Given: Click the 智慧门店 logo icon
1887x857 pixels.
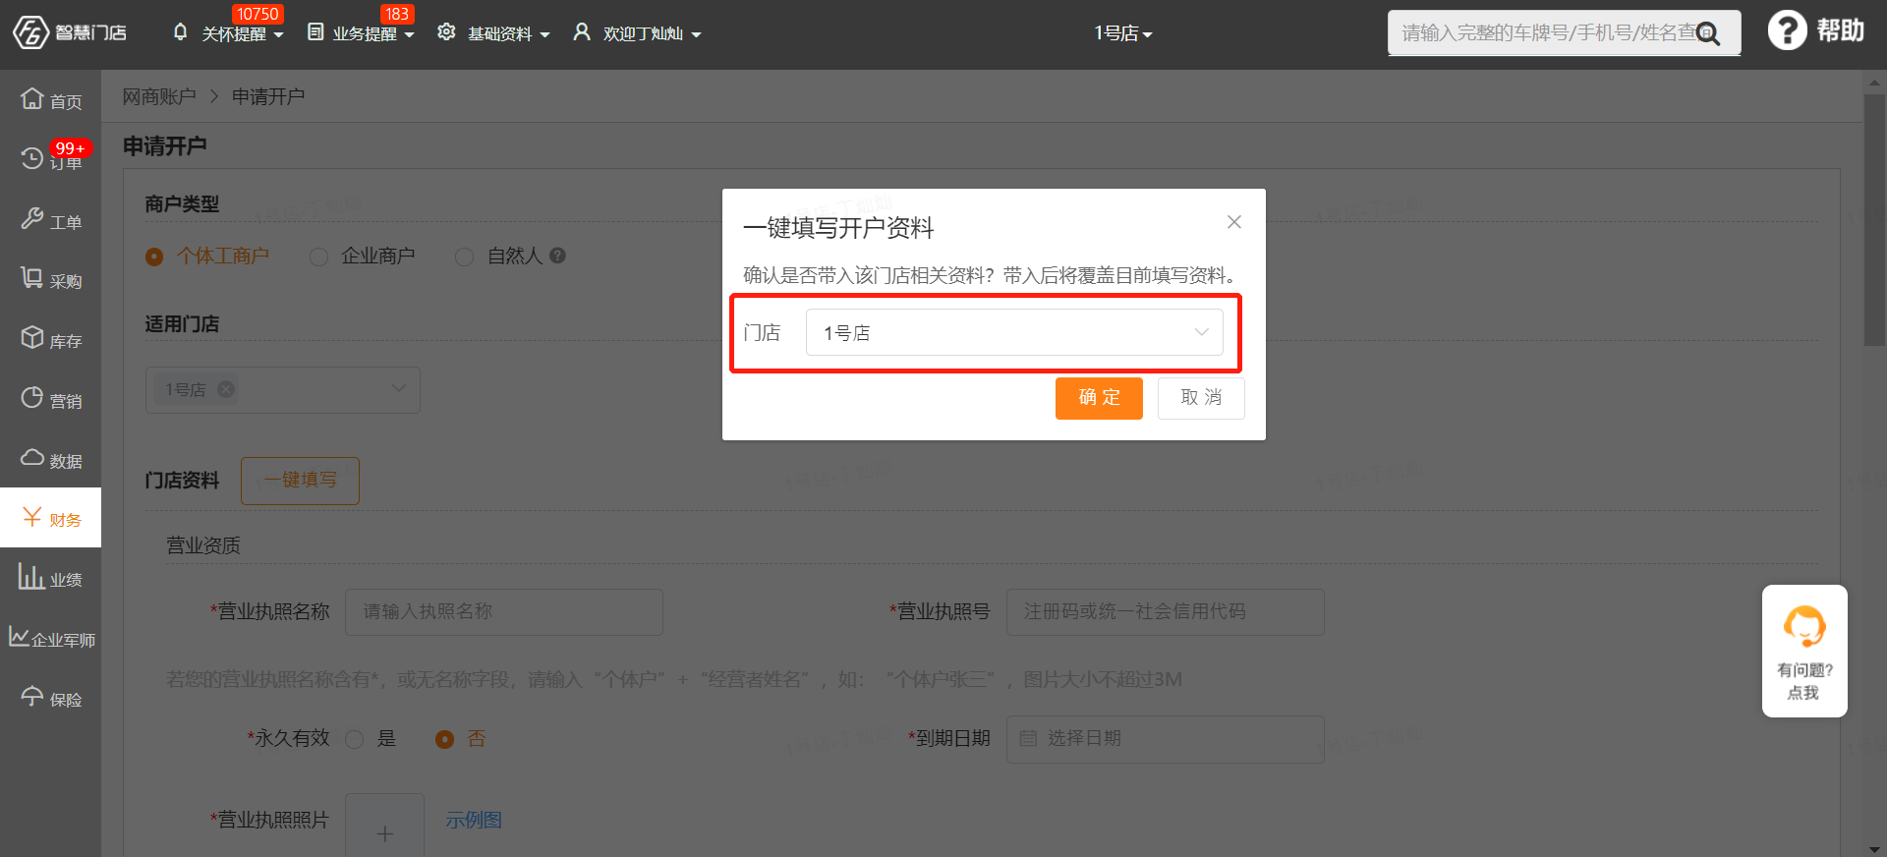Looking at the screenshot, I should (30, 32).
